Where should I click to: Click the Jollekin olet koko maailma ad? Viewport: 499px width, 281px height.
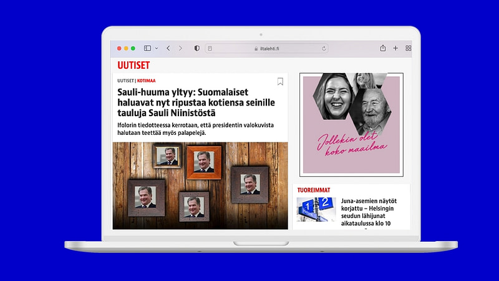[x=351, y=124]
